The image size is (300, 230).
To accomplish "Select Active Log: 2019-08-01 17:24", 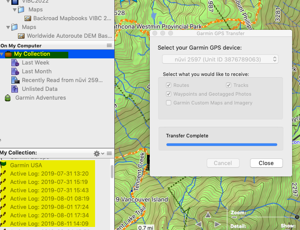I will [x=49, y=207].
